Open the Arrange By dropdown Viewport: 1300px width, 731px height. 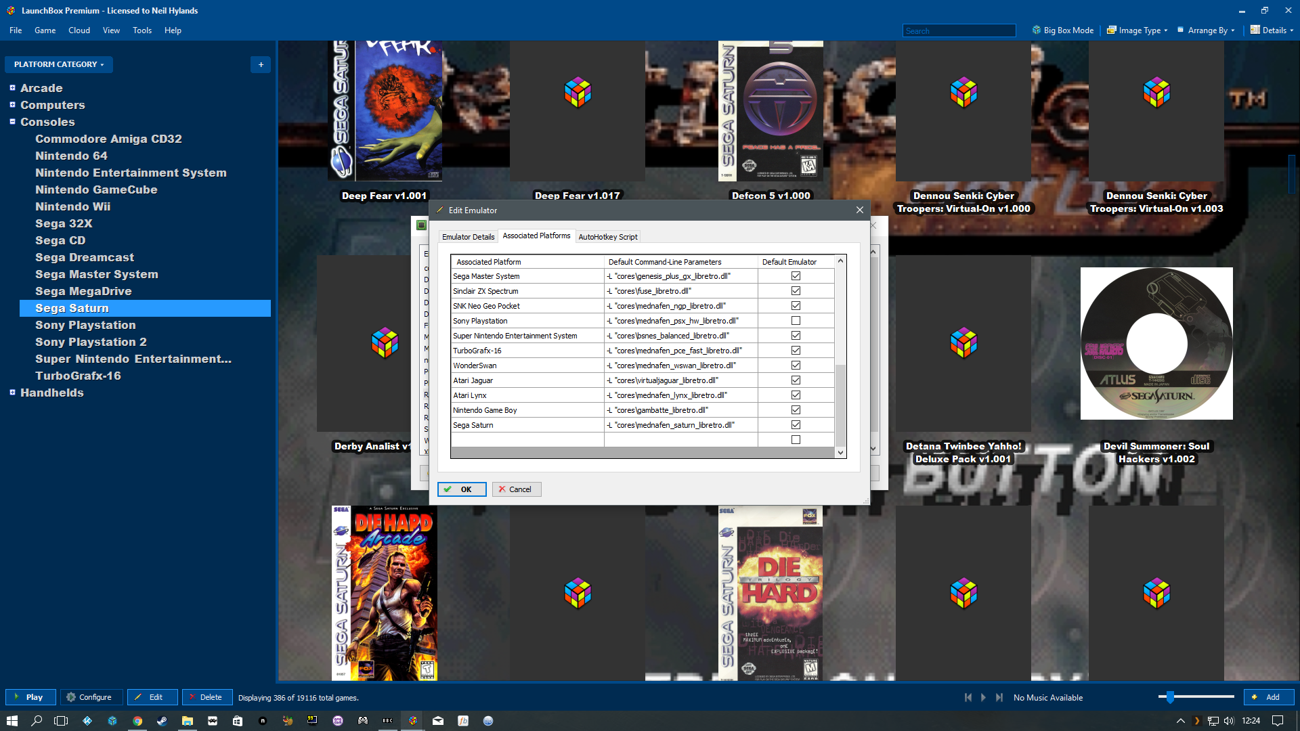1207,30
